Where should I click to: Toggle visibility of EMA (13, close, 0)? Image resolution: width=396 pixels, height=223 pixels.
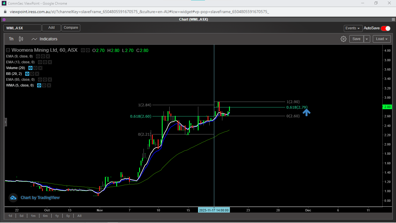(x=40, y=62)
